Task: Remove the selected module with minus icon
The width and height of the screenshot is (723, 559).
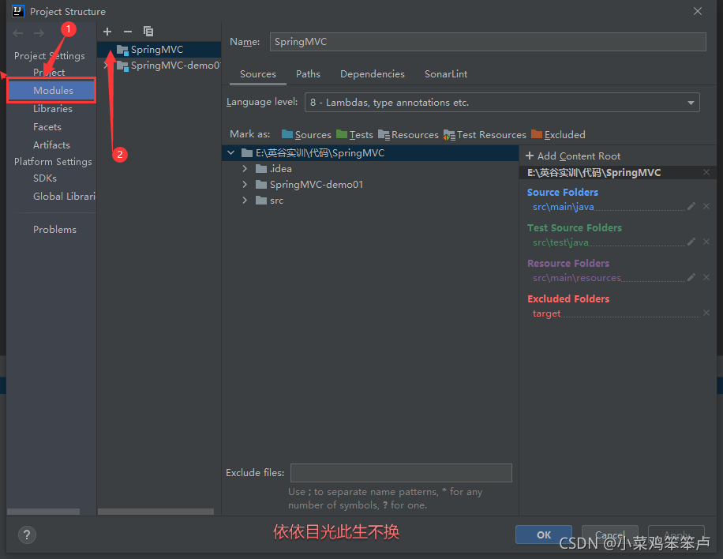Action: pyautogui.click(x=128, y=32)
